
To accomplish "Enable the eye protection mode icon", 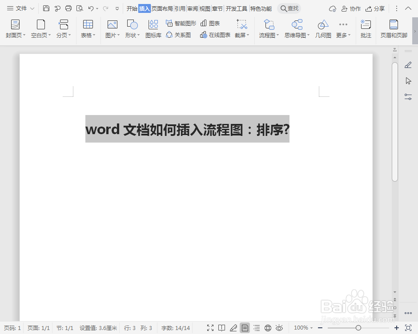I will coord(279,328).
